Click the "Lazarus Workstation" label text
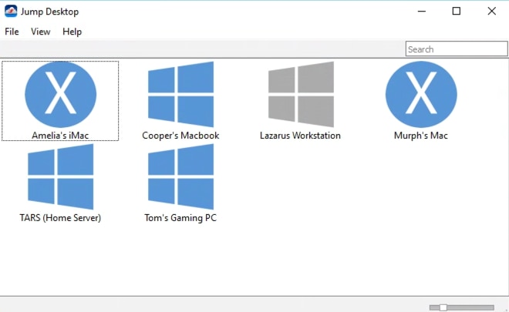Image resolution: width=509 pixels, height=312 pixels. [300, 136]
